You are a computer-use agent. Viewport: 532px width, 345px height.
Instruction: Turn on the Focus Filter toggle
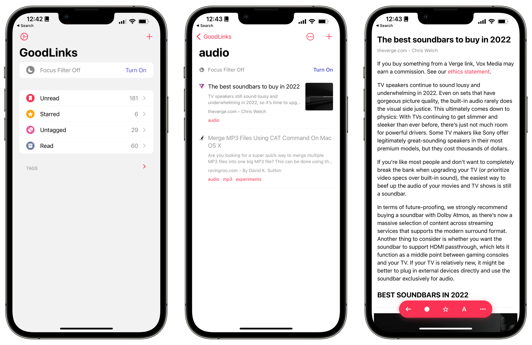coord(135,70)
